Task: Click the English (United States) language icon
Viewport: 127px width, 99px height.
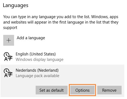Action: (8, 57)
